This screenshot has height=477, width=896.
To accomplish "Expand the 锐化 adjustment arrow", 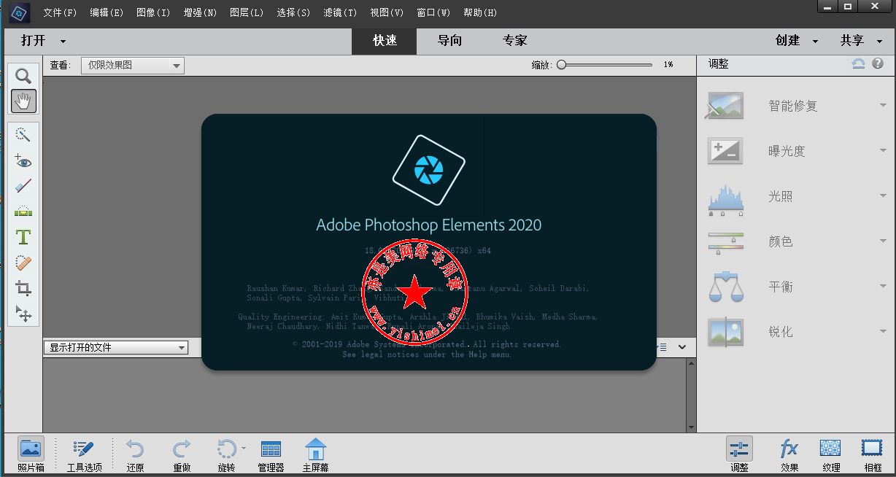I will click(x=883, y=332).
